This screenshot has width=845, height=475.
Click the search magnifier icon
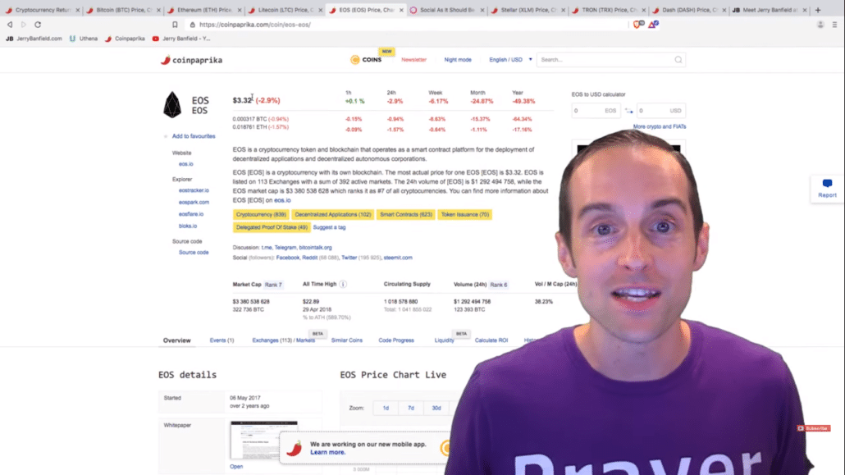click(x=678, y=60)
